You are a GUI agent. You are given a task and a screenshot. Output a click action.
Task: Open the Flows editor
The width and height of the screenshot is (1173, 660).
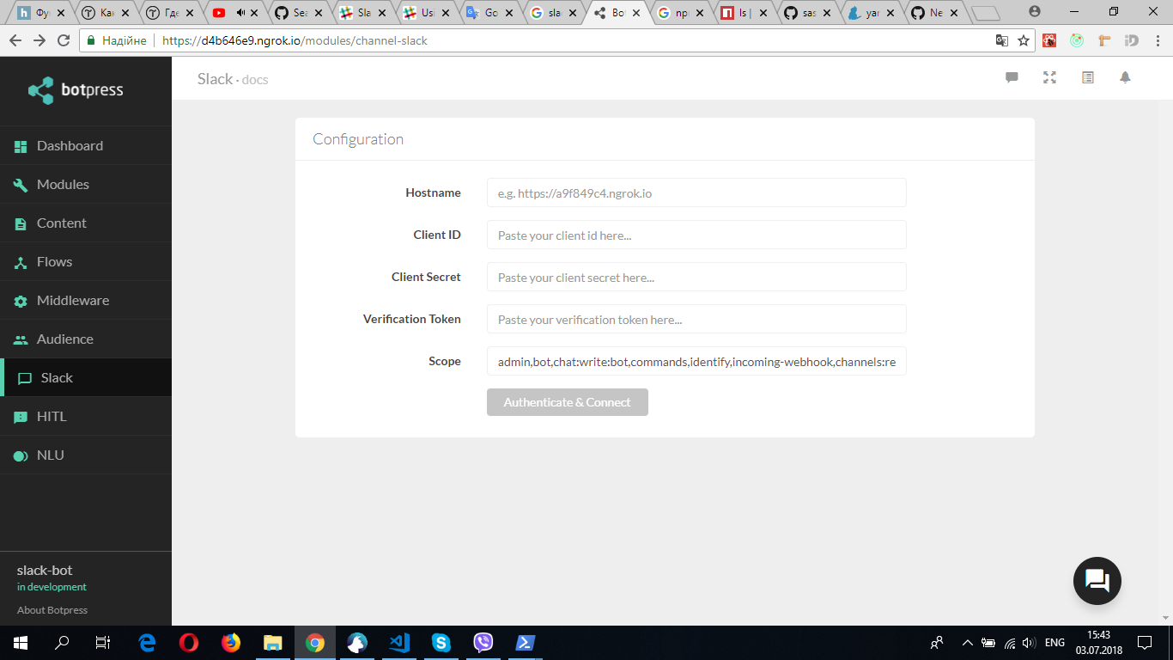click(56, 261)
